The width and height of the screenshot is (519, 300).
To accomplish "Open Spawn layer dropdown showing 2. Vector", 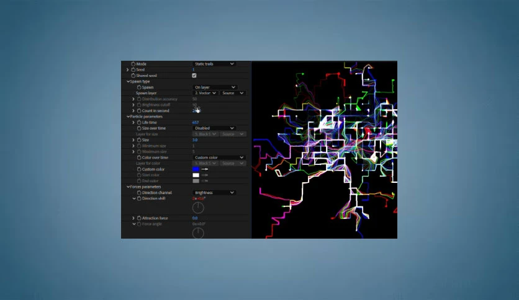I will 205,93.
